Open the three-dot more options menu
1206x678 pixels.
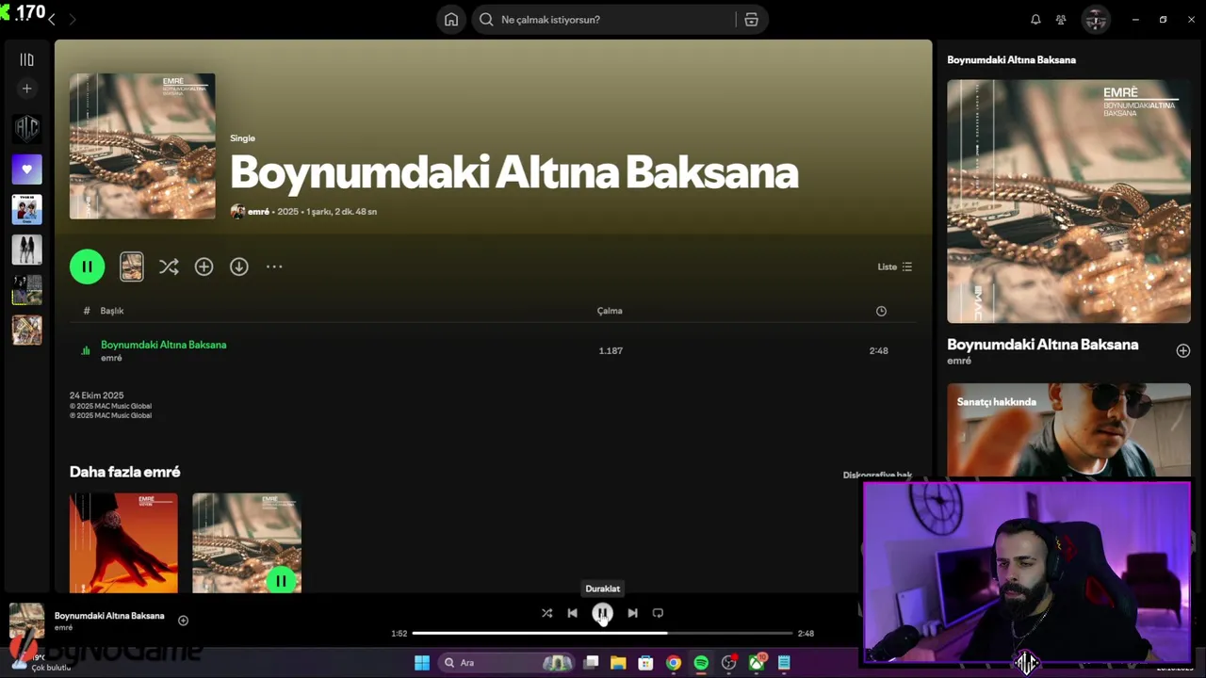point(274,266)
